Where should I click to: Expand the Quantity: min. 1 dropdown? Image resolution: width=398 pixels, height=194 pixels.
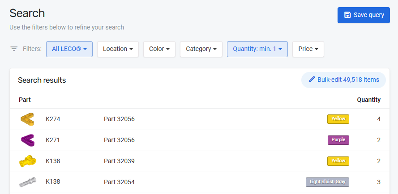(257, 49)
